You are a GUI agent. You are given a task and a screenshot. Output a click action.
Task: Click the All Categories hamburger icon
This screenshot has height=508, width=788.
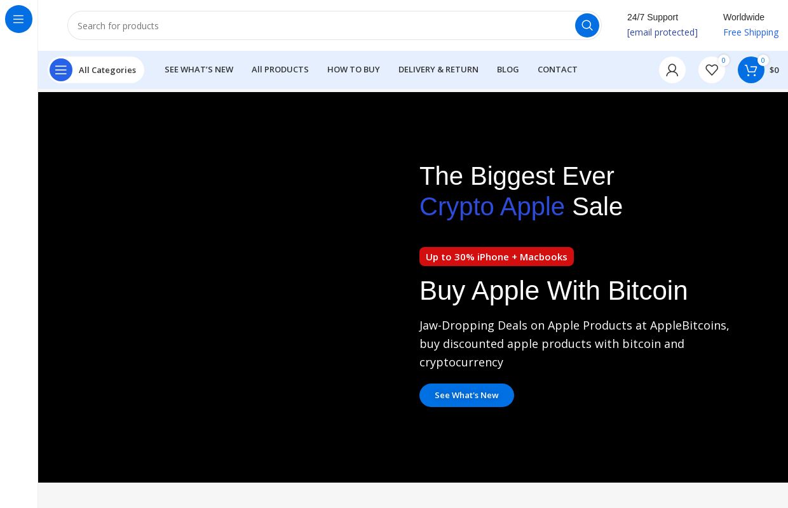pyautogui.click(x=61, y=70)
